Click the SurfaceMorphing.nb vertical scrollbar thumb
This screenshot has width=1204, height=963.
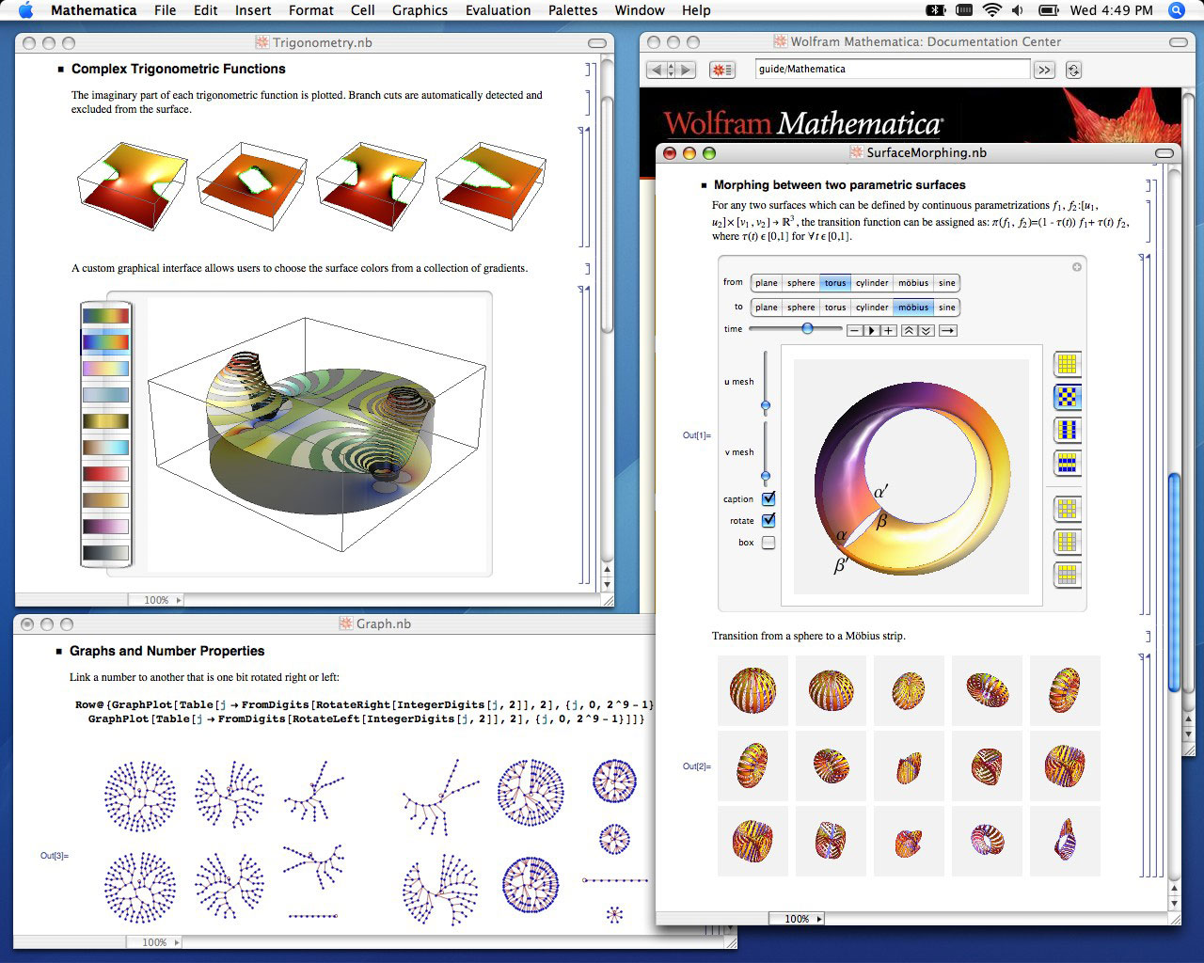pos(1174,583)
